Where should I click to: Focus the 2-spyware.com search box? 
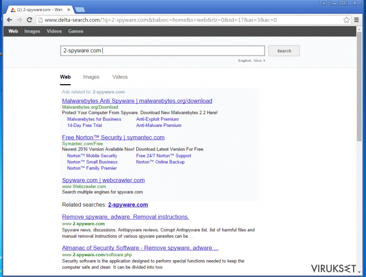tap(162, 51)
